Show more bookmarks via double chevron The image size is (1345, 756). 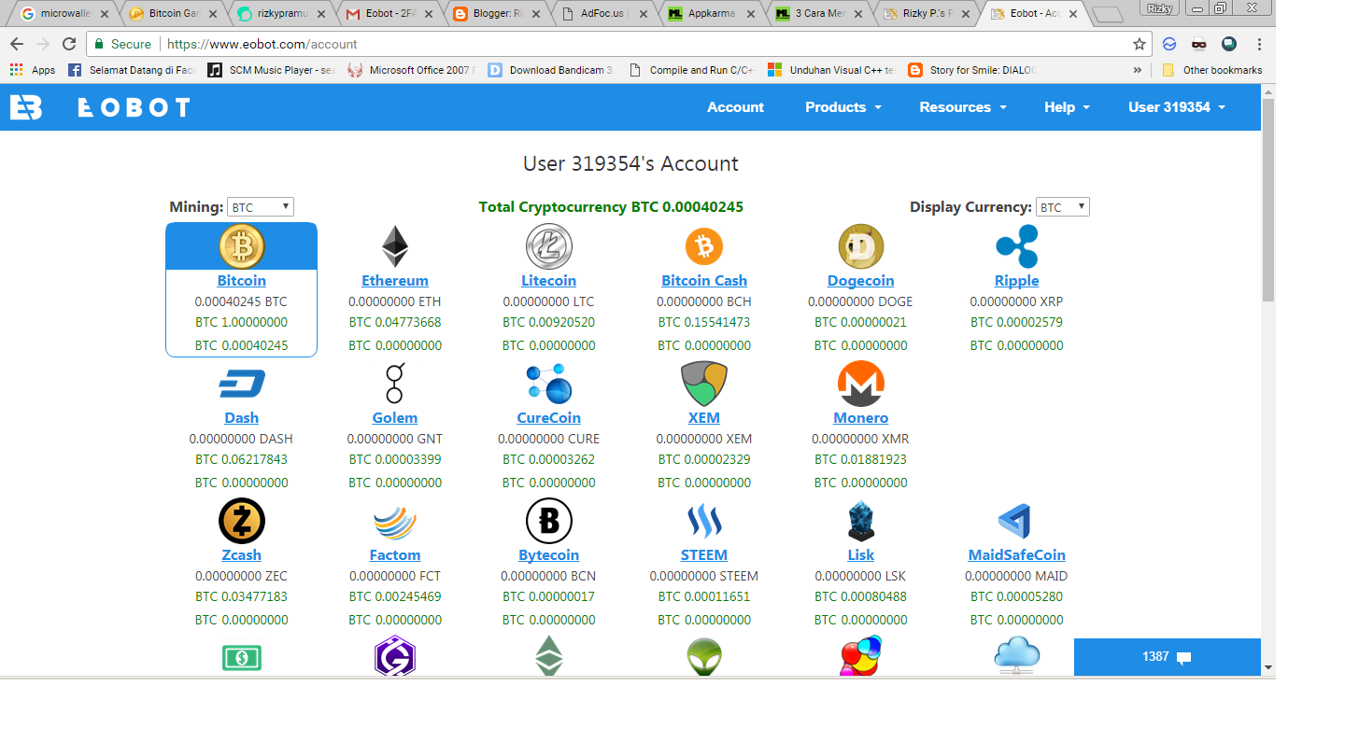[1138, 70]
